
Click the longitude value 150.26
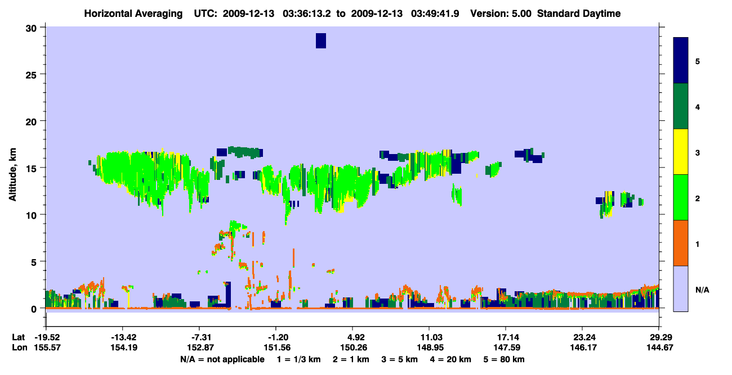tap(352, 347)
